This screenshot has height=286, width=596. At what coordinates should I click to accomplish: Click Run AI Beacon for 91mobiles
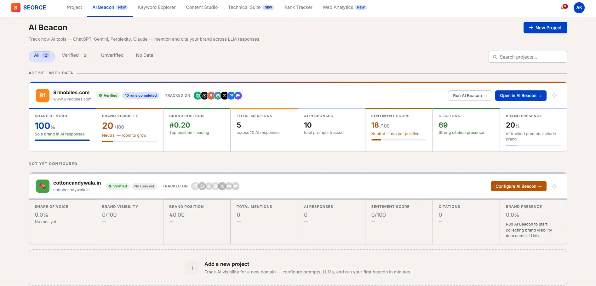click(x=470, y=96)
